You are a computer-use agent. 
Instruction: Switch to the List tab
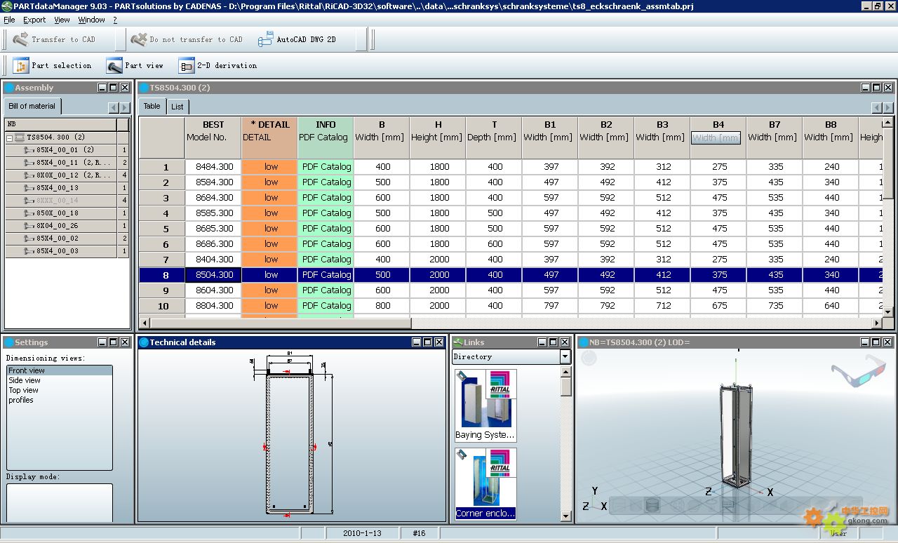pyautogui.click(x=177, y=107)
